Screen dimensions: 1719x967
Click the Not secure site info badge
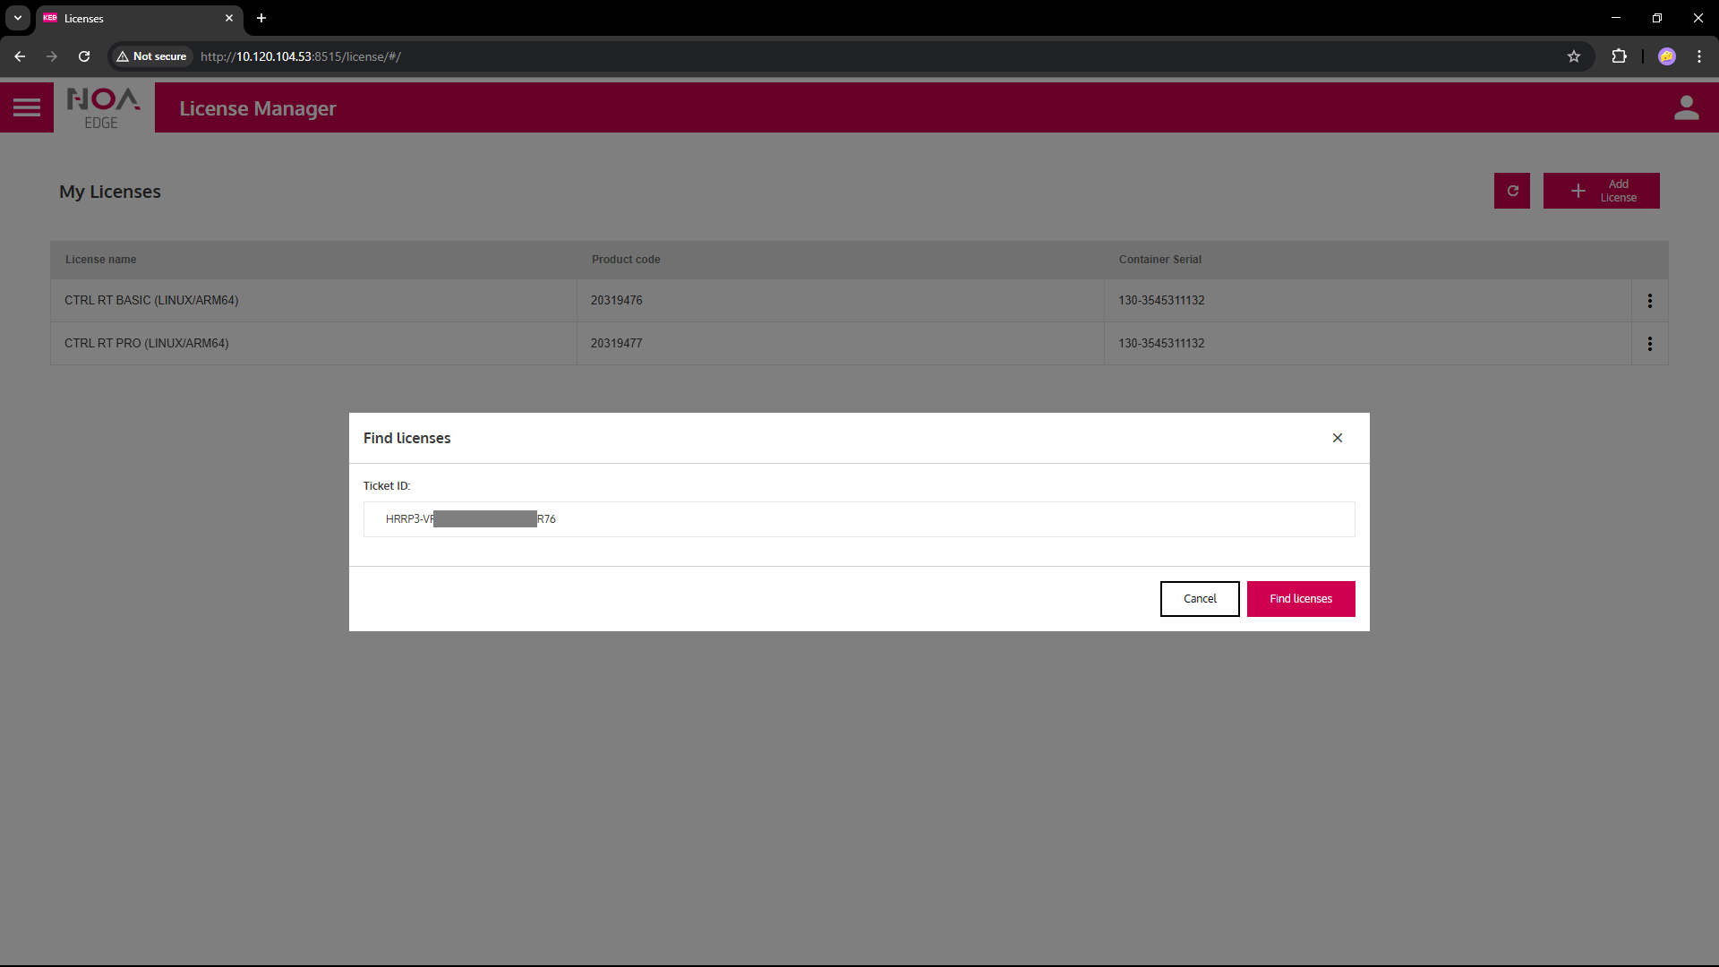pos(151,56)
